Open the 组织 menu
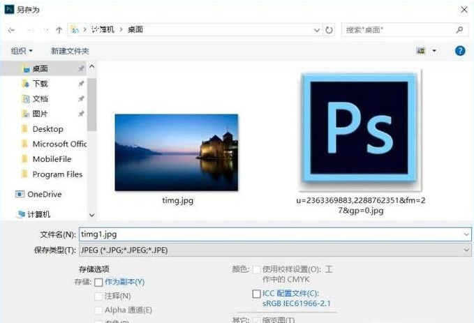 (22, 51)
